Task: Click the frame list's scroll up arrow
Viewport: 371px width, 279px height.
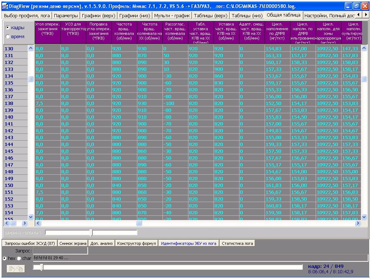Action: pos(31,48)
